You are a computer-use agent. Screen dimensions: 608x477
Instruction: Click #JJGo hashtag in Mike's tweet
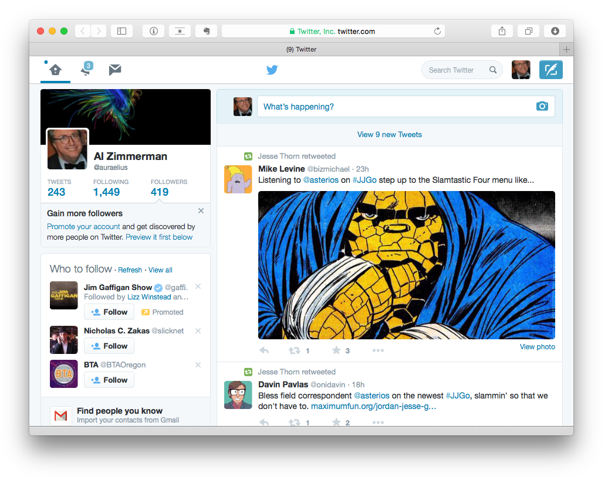tap(364, 180)
